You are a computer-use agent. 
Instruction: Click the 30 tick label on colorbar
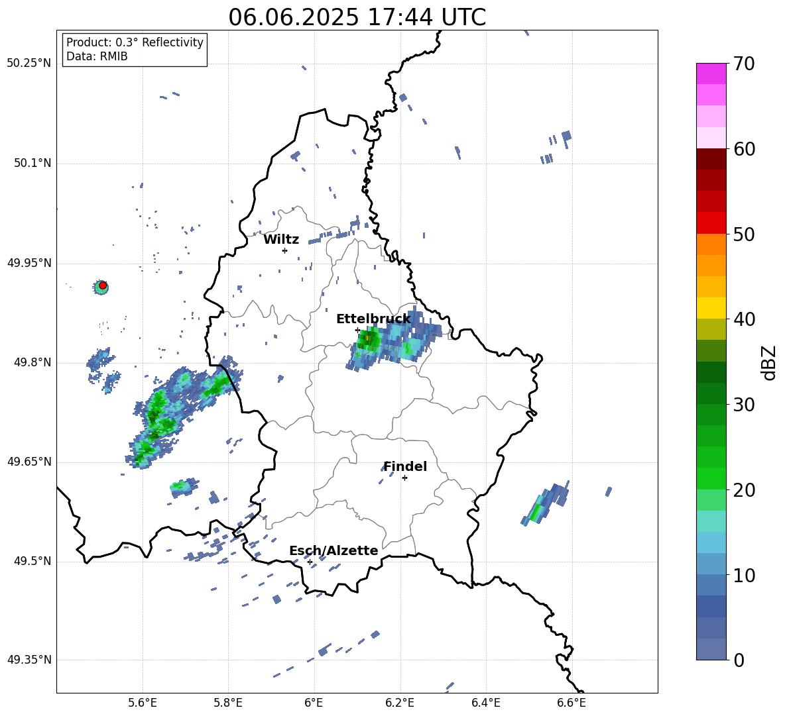click(745, 405)
